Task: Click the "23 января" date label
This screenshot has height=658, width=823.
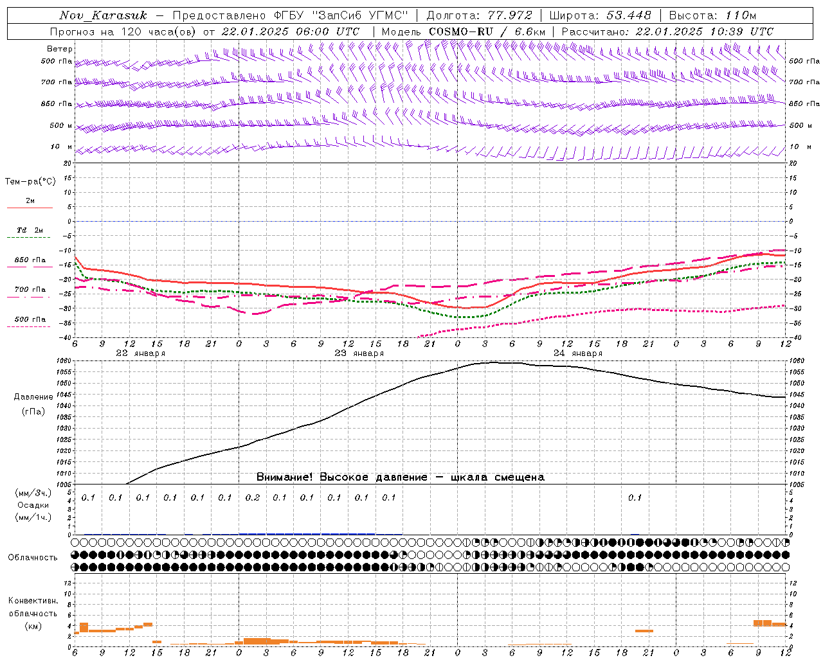Action: point(359,353)
